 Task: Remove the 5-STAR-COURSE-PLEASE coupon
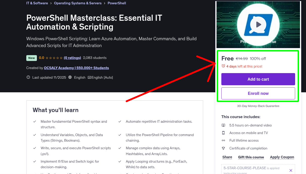coord(291,170)
